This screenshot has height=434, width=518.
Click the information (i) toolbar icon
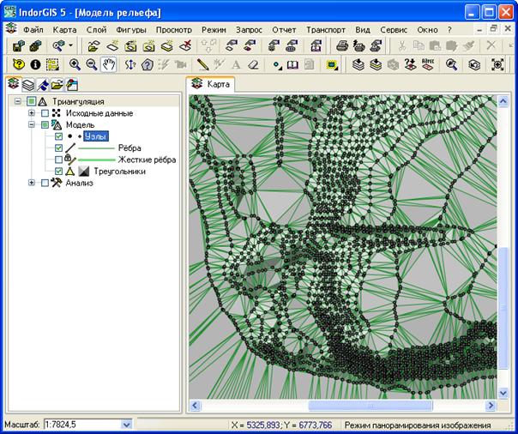point(35,63)
